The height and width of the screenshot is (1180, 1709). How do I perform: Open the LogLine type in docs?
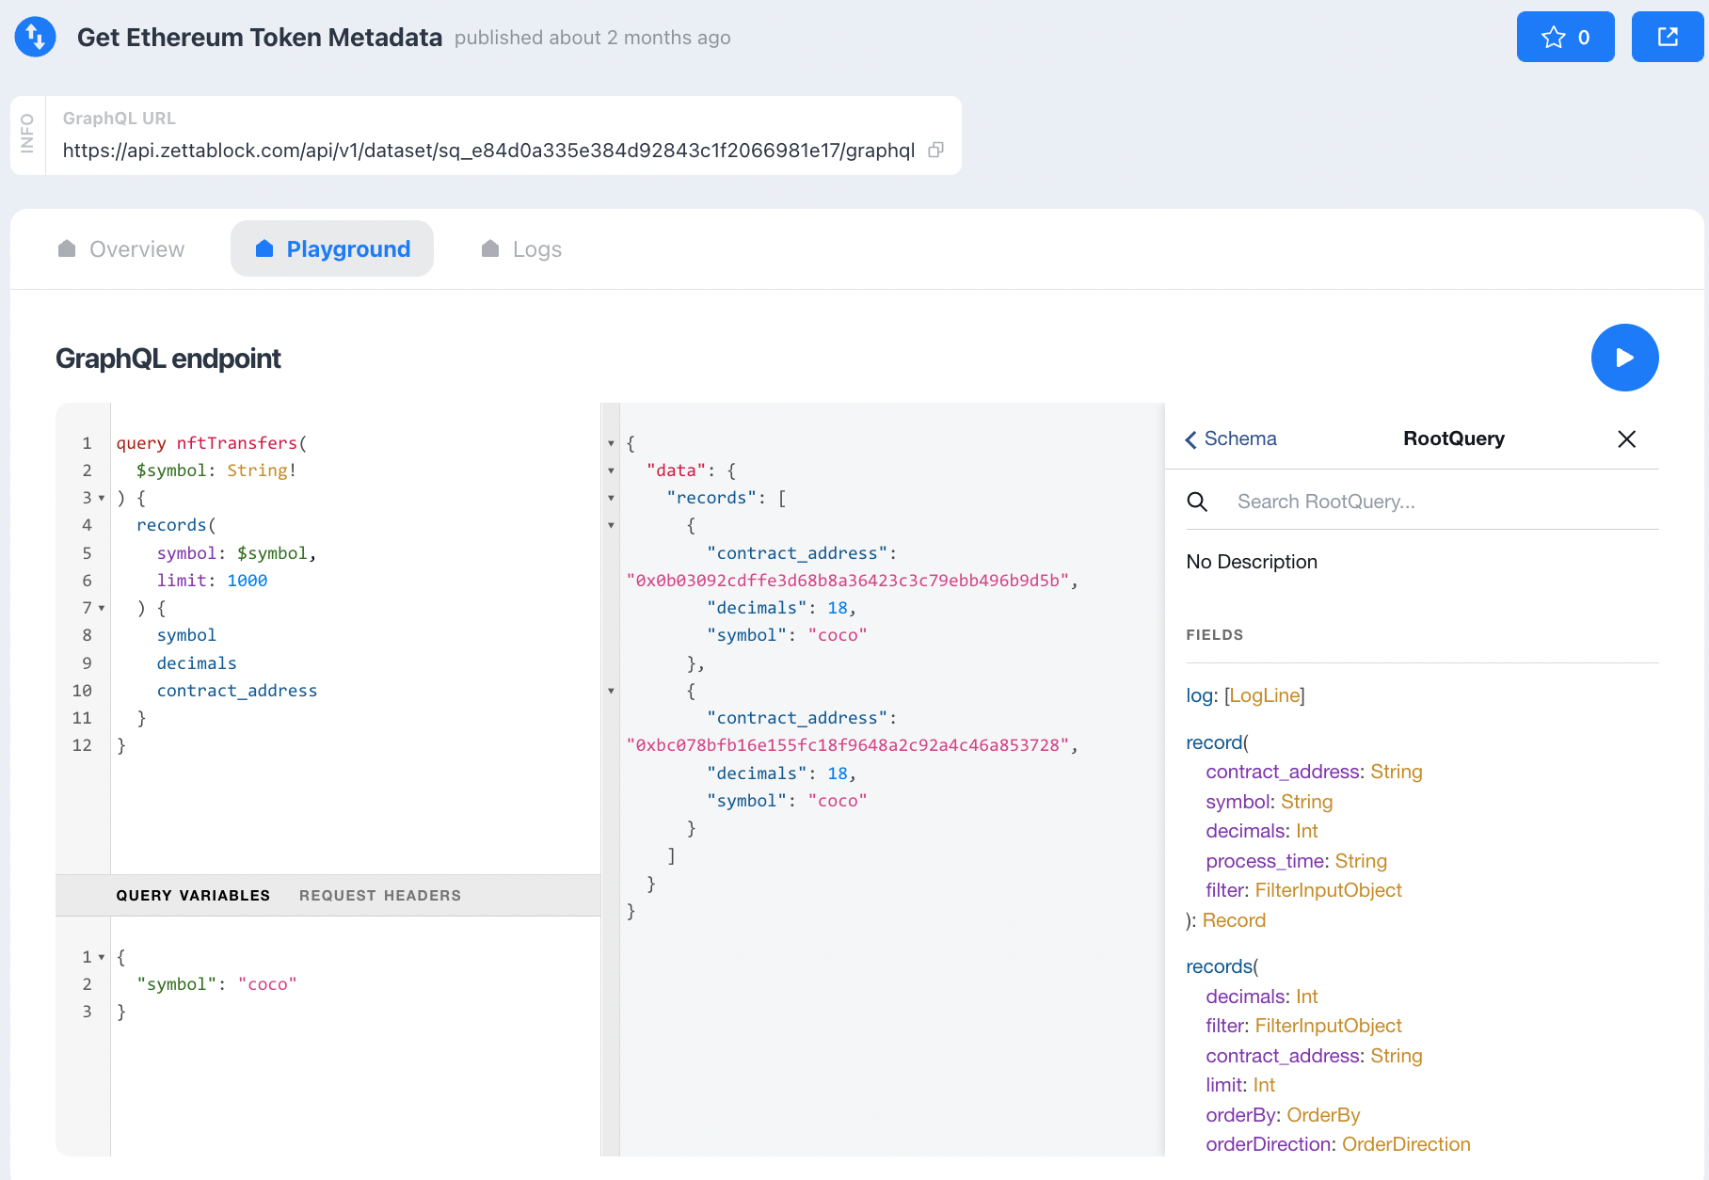(1264, 695)
